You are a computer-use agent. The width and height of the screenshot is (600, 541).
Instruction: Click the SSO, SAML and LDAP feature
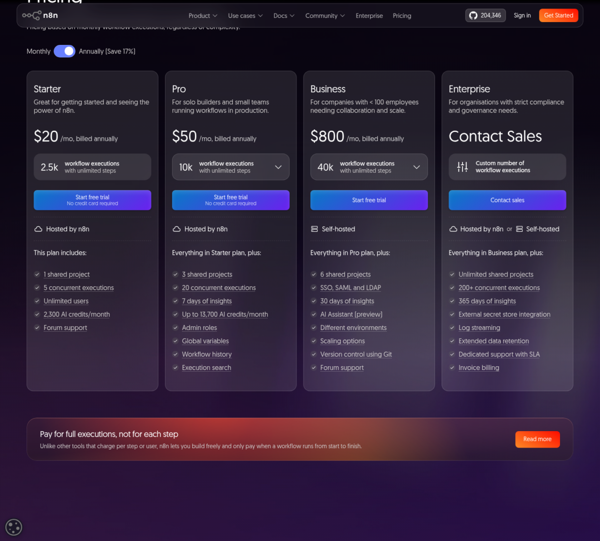pos(350,288)
